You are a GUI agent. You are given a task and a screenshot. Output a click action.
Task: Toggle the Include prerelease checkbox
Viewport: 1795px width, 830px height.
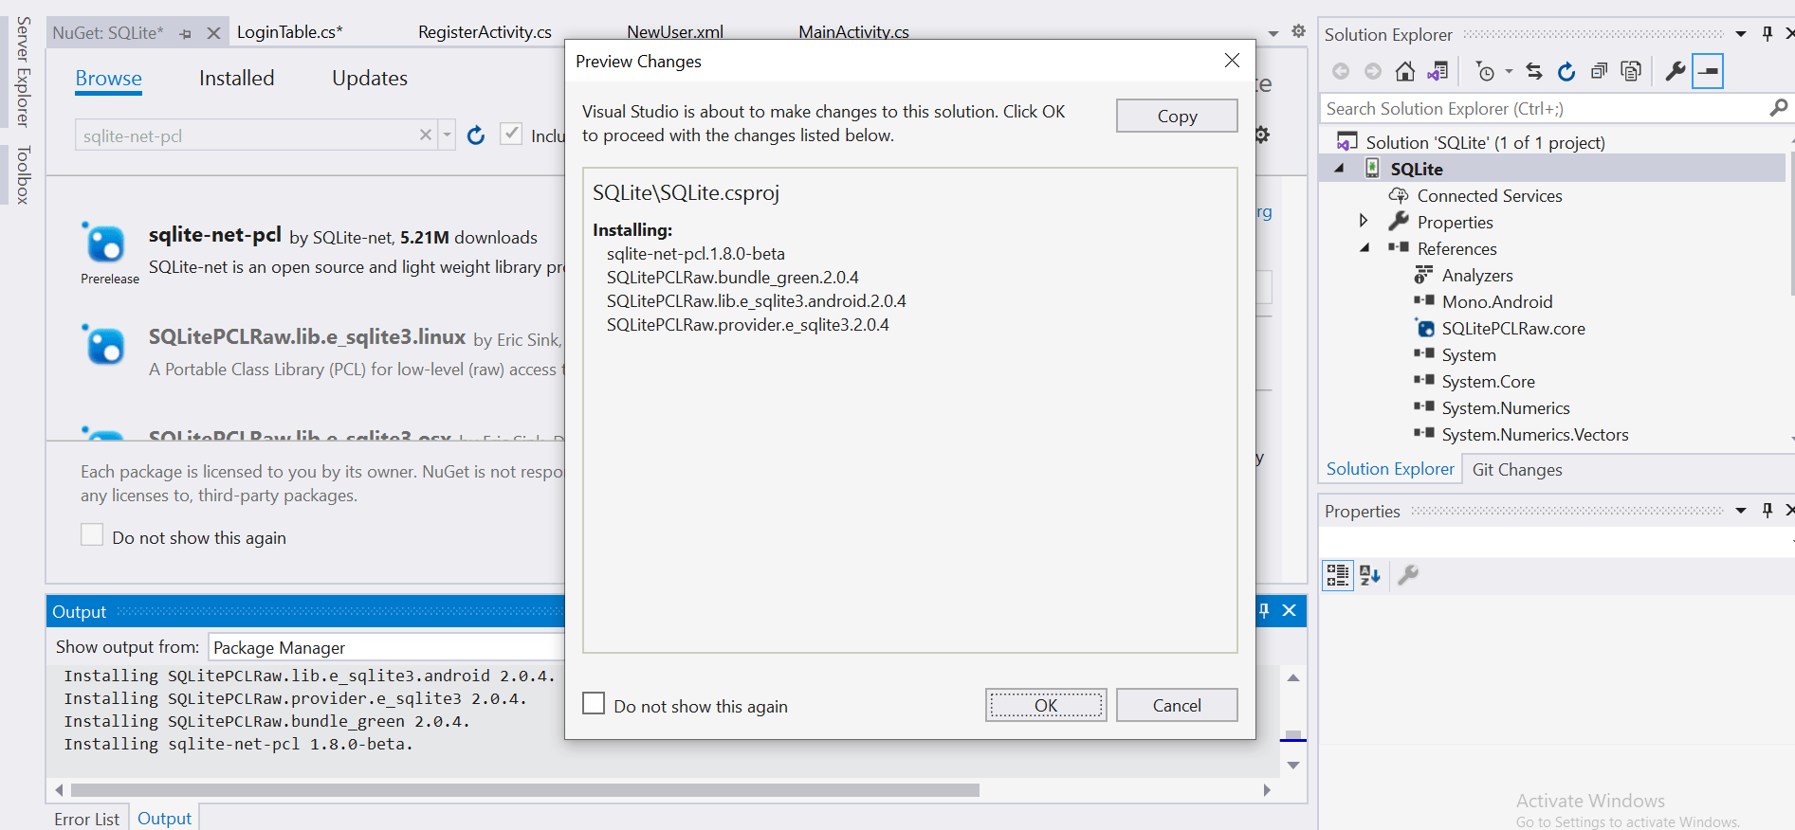pos(511,135)
